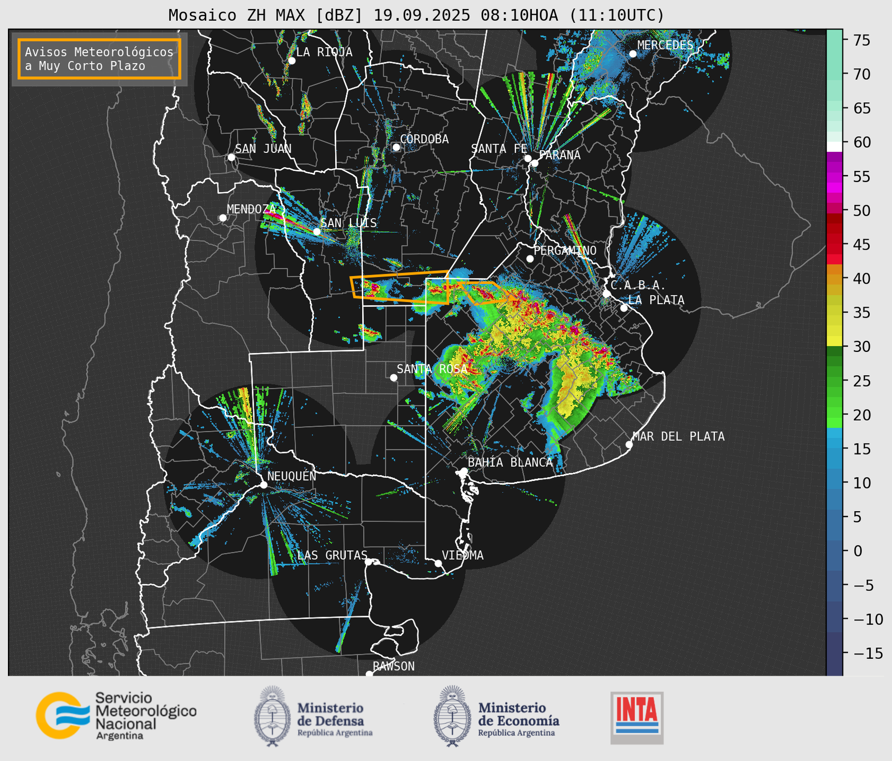Click the SAN JUAN label
The image size is (892, 761).
pyautogui.click(x=263, y=149)
